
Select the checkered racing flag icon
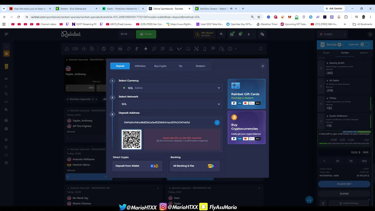coord(213,49)
